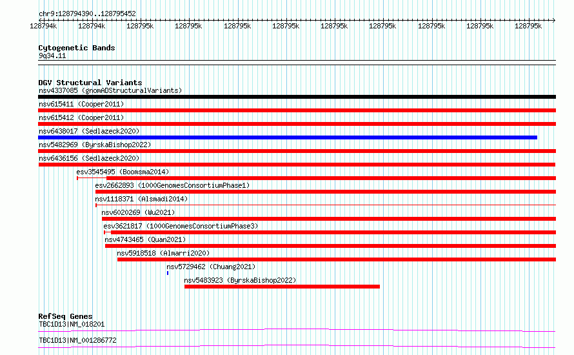Click the chr9:128794390..128795452 coordinate label
Viewport: 574px width, 355px height.
87,14
